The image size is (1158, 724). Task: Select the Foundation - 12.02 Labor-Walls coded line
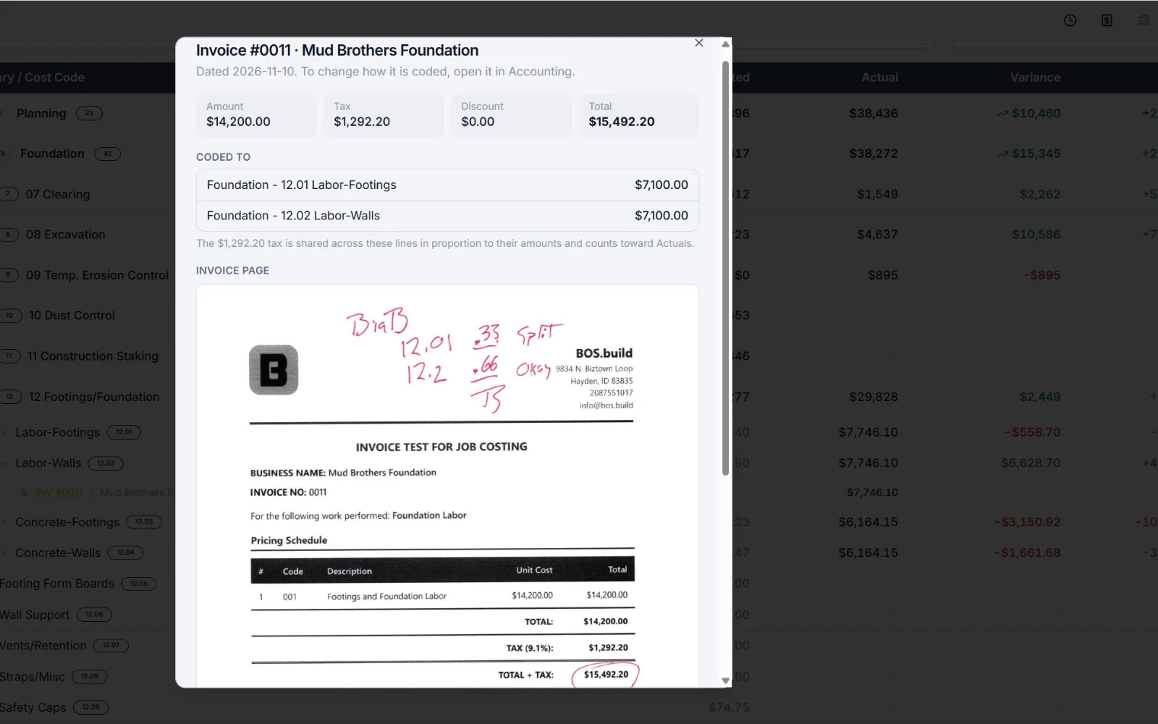point(447,216)
